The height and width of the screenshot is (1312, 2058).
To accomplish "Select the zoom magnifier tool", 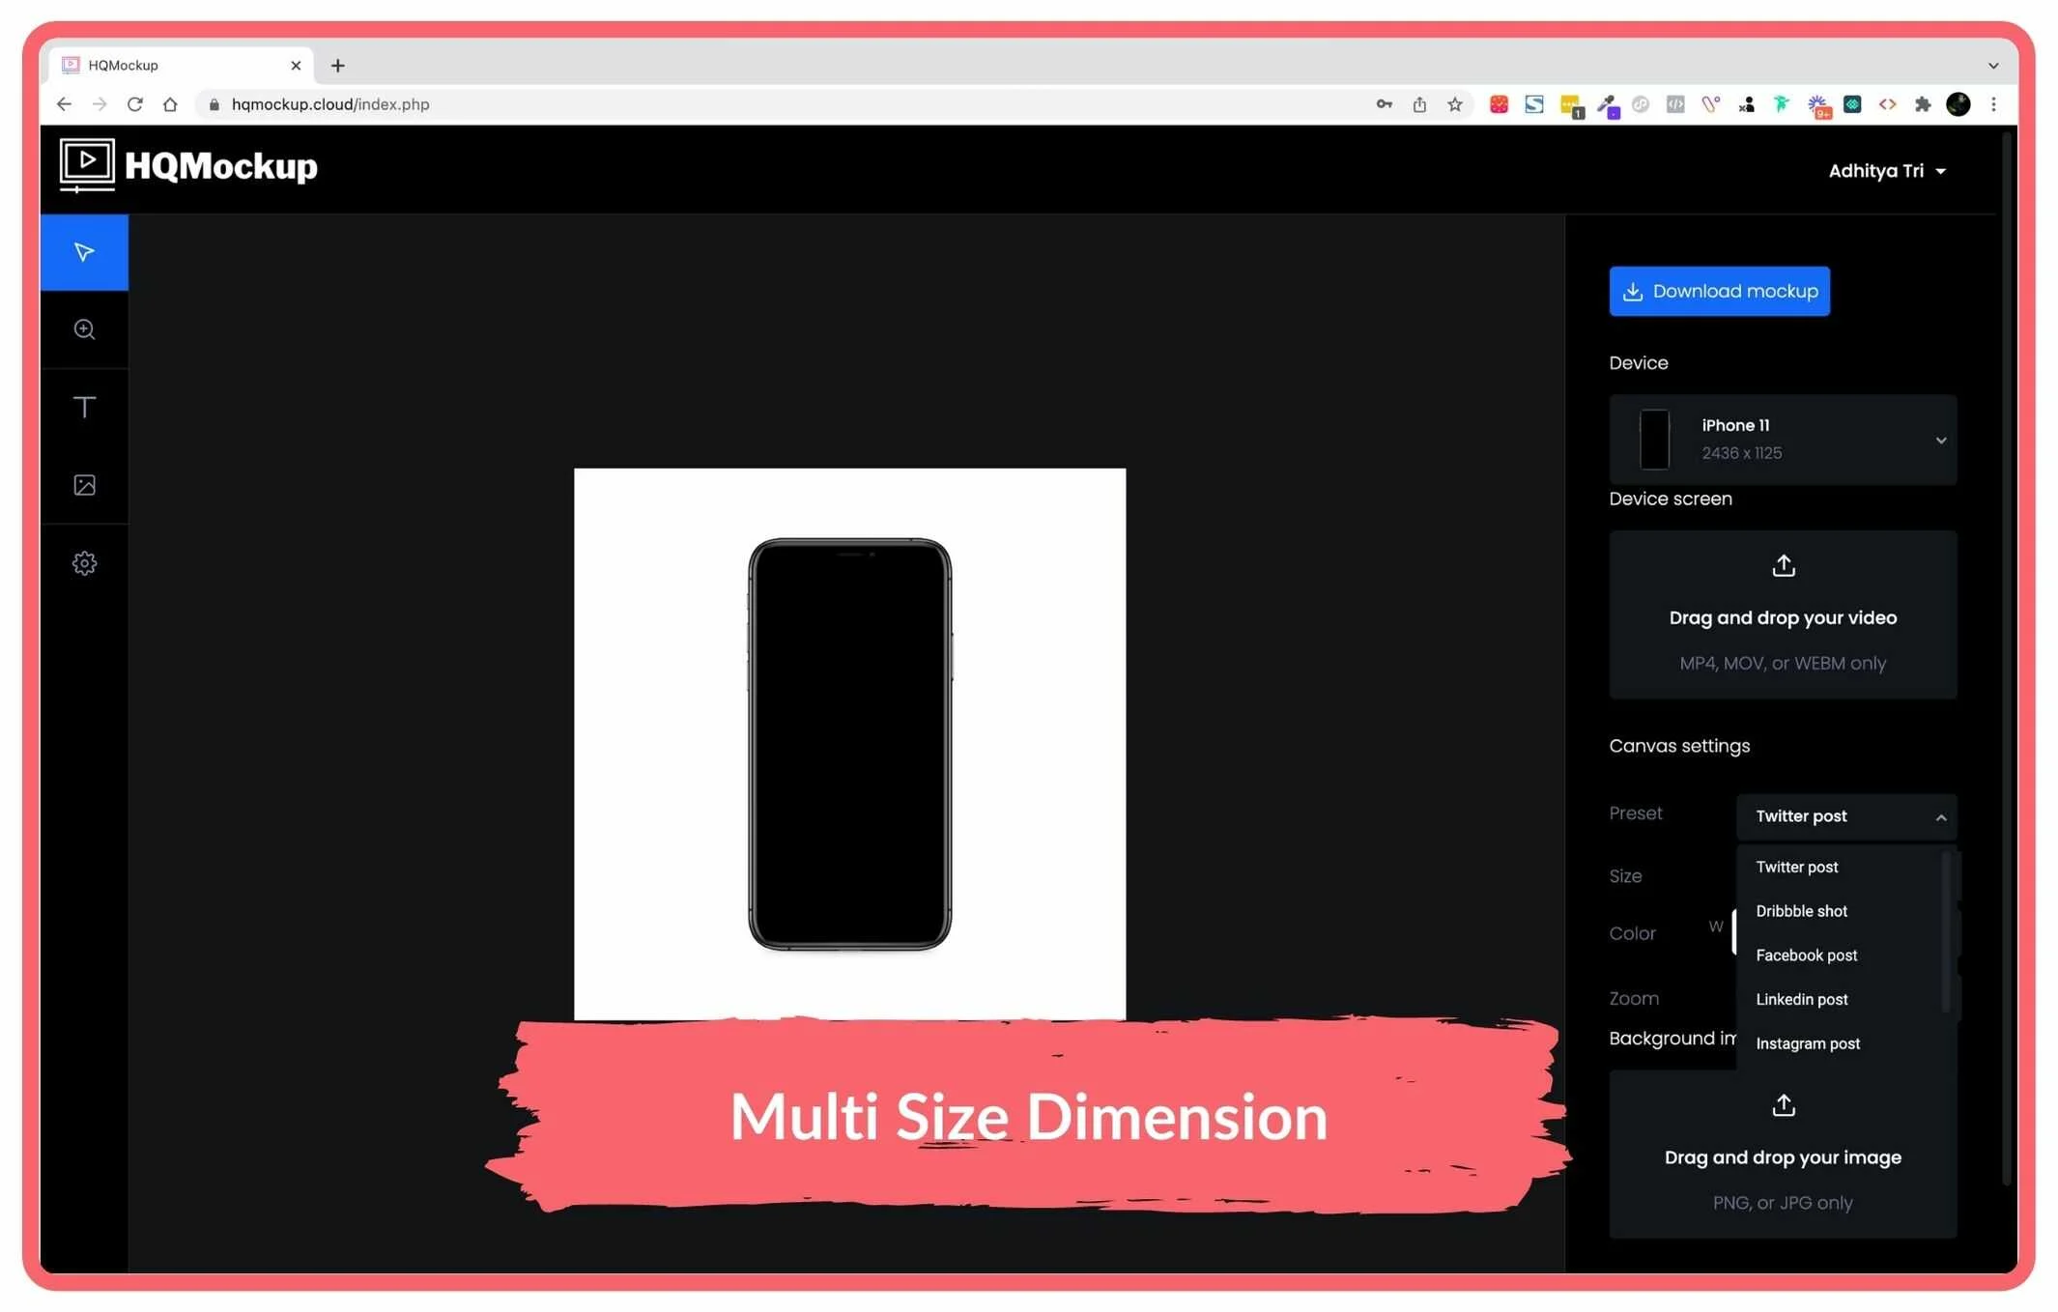I will tap(84, 329).
